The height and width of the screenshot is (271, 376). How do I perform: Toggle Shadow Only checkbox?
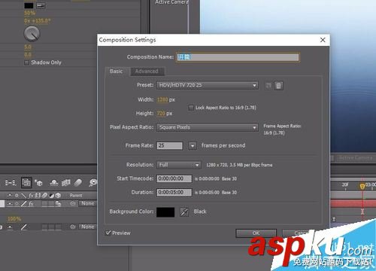[26, 62]
